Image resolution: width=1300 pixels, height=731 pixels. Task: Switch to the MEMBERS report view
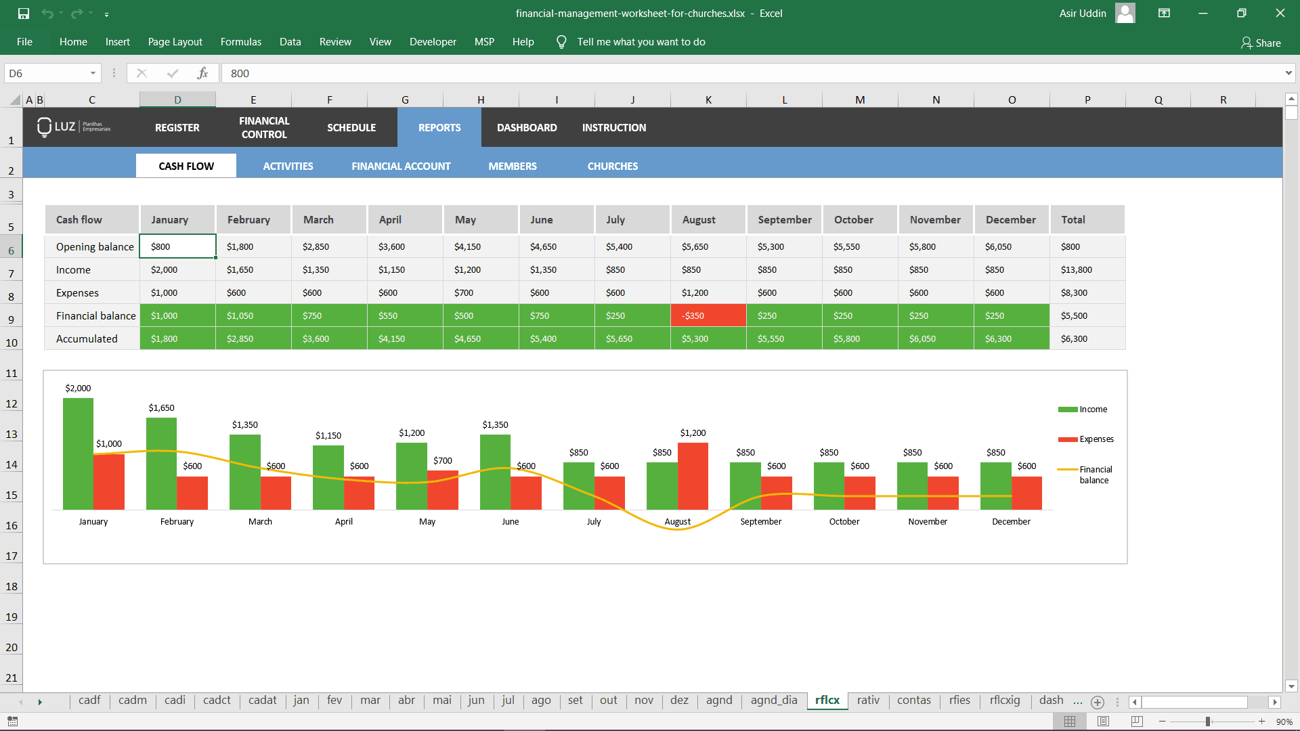[x=512, y=166]
